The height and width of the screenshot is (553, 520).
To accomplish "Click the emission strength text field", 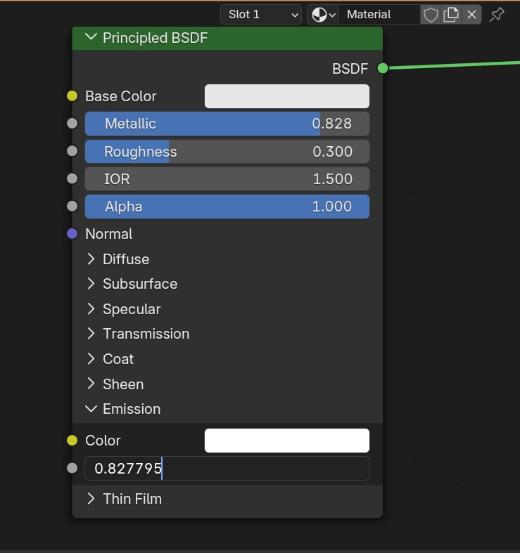I will click(x=227, y=469).
